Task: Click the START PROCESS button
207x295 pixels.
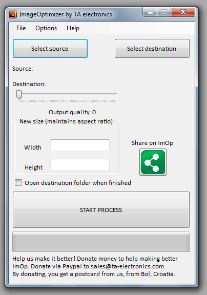Action: tap(101, 210)
